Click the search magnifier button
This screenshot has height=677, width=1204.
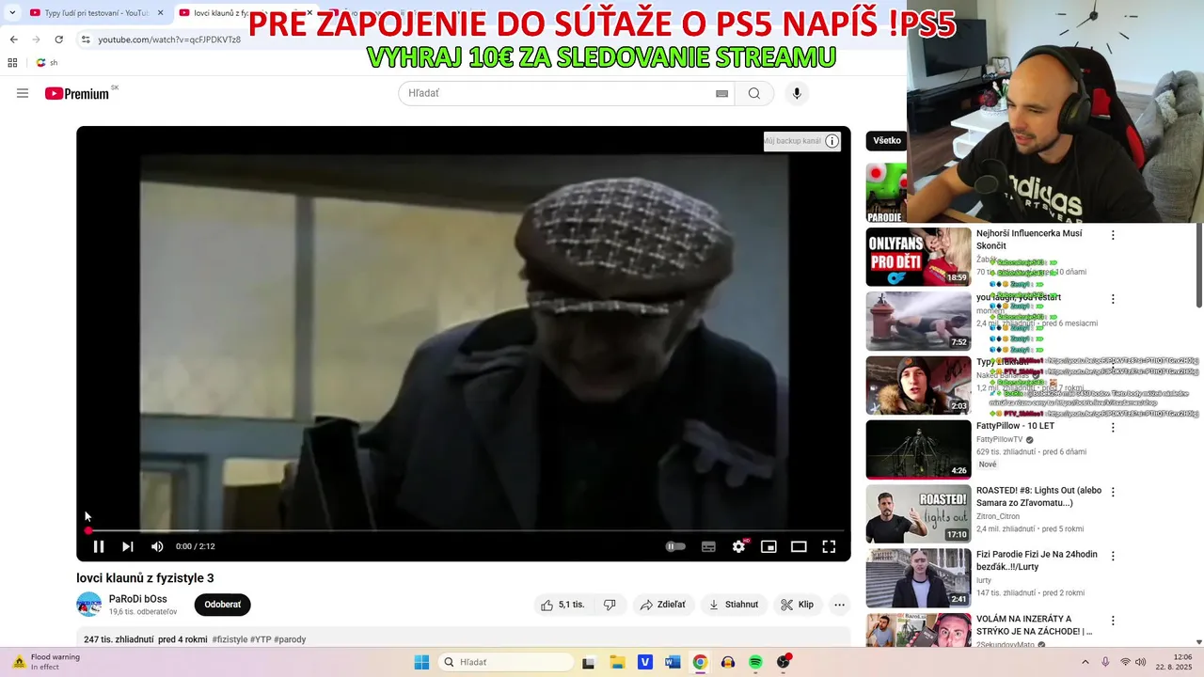[x=754, y=93]
